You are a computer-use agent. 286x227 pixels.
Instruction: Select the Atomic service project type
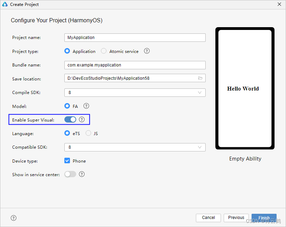(104, 51)
